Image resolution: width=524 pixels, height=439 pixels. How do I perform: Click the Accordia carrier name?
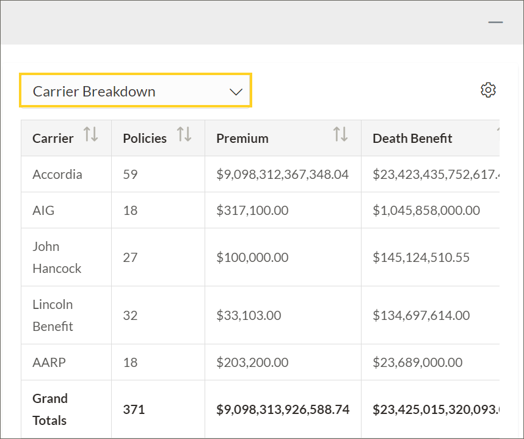tap(57, 174)
